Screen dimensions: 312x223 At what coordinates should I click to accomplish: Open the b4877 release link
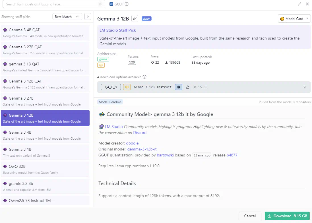click(232, 155)
